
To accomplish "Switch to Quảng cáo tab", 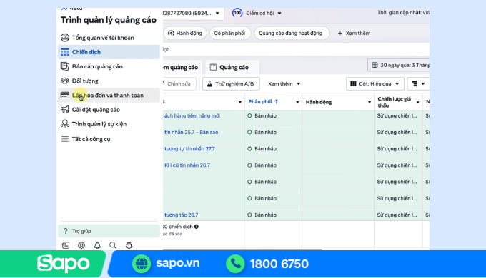I will coord(232,68).
